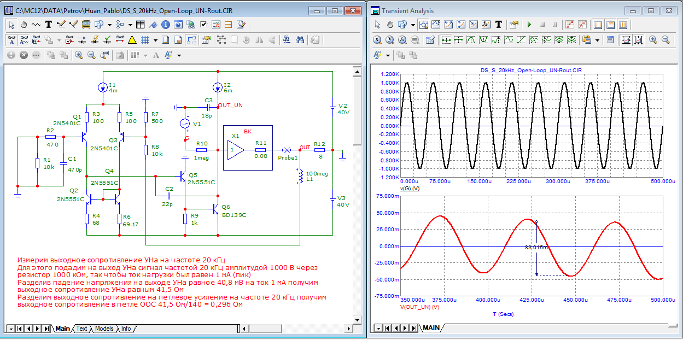Open the Info page tab
This screenshot has height=340, width=683.
coord(126,329)
